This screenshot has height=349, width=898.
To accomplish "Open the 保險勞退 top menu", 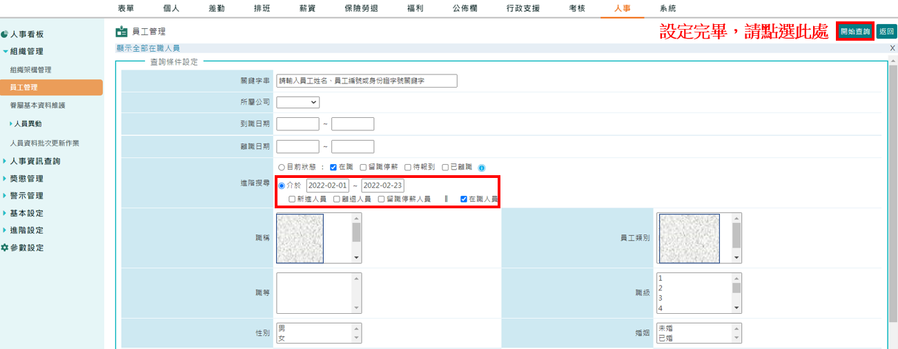I will [x=361, y=8].
